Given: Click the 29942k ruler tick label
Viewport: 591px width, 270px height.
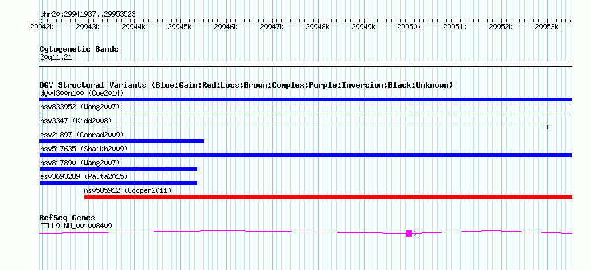Looking at the screenshot, I should tap(42, 27).
